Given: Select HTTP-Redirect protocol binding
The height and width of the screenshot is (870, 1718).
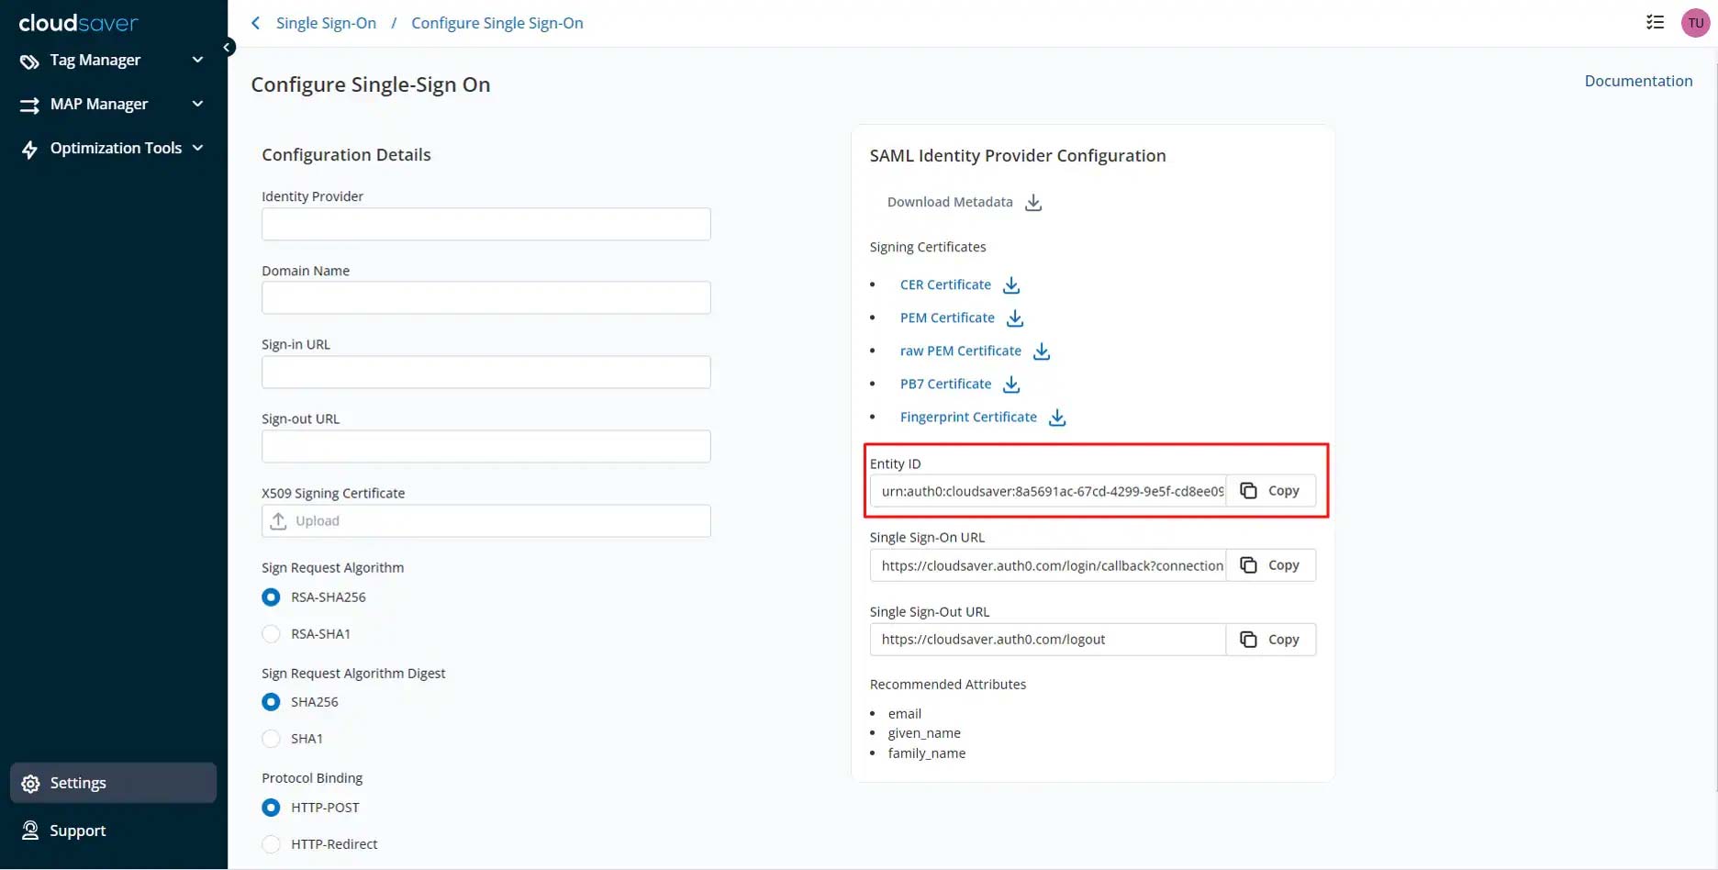Looking at the screenshot, I should click(272, 844).
